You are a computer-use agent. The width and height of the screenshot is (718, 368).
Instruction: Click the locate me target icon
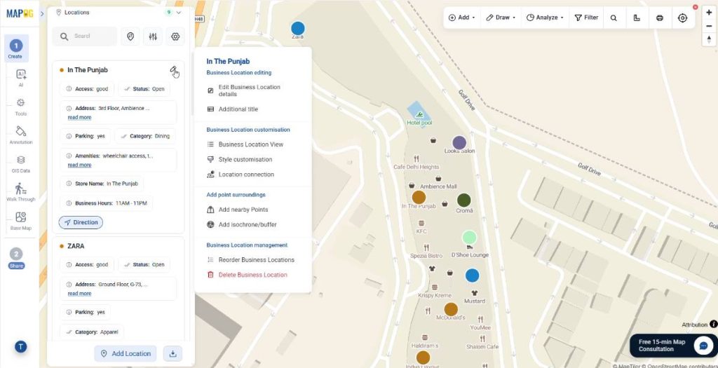(682, 18)
